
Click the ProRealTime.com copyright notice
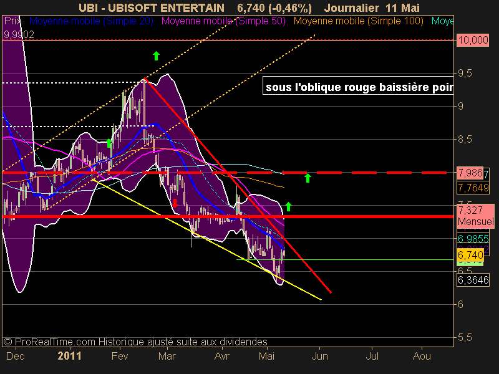pos(135,342)
